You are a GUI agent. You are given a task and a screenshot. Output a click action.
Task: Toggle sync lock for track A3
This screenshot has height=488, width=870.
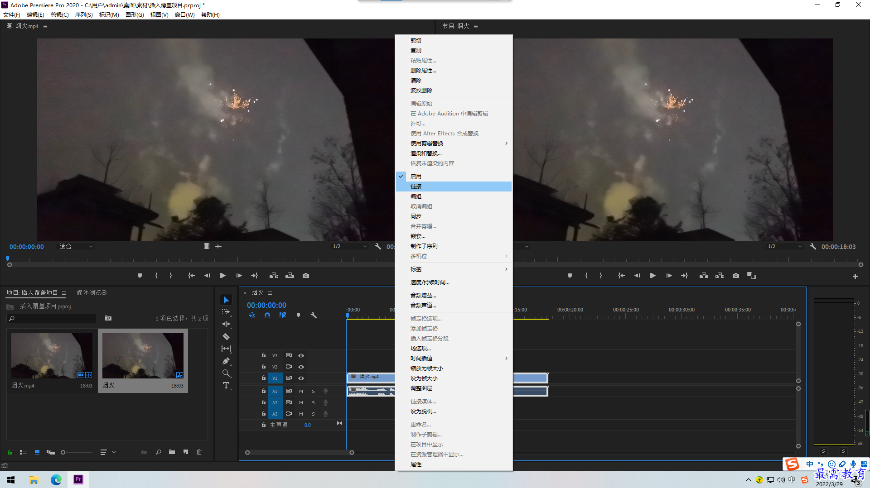pos(289,414)
